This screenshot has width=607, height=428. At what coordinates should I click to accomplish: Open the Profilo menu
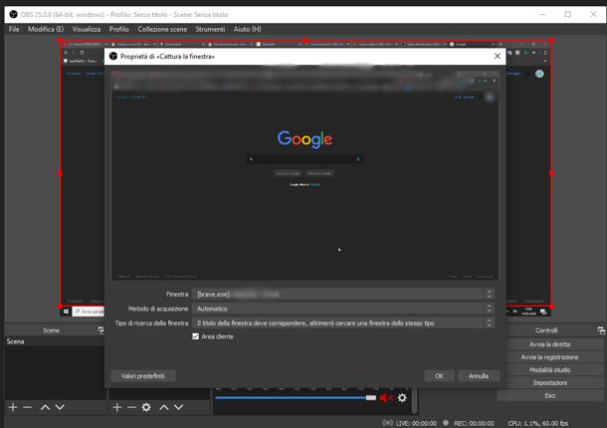click(118, 29)
